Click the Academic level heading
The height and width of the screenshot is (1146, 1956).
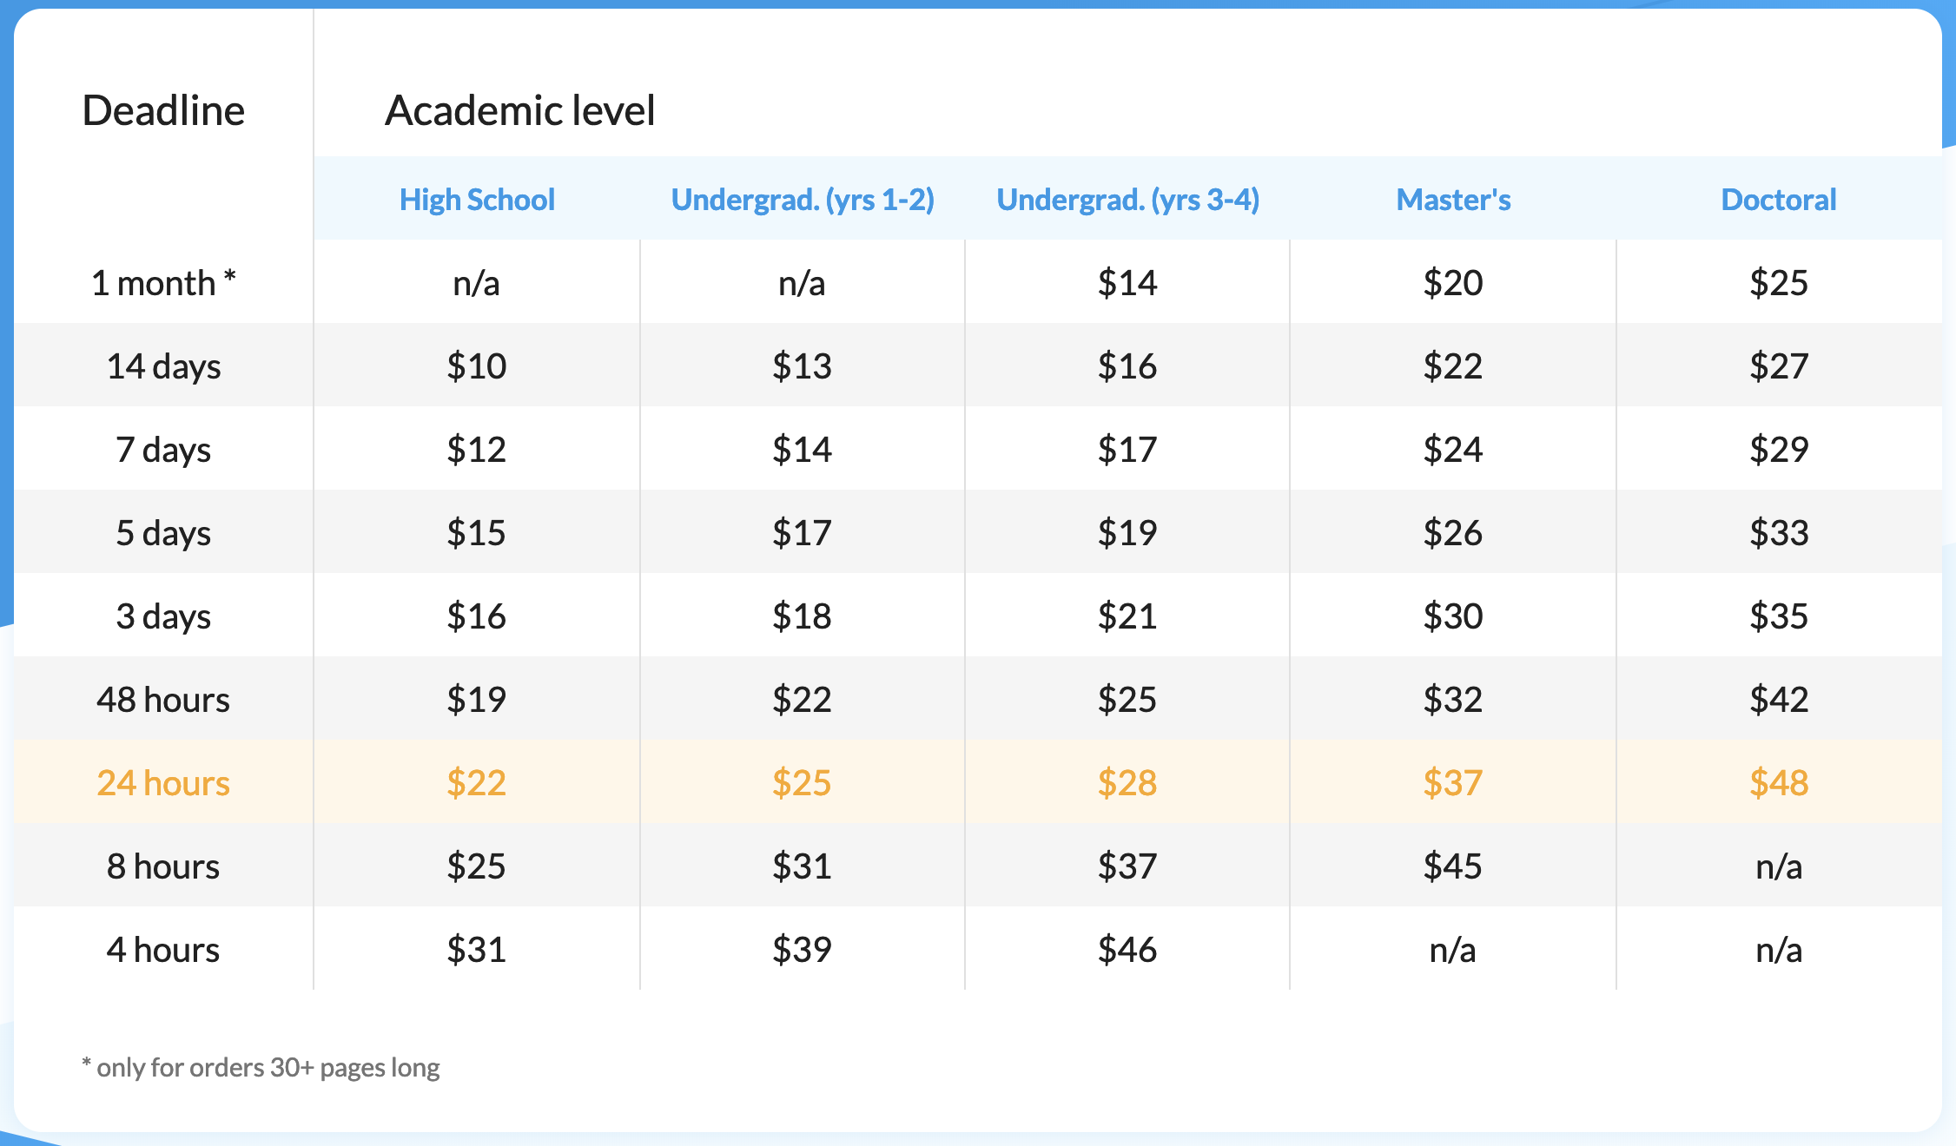point(519,110)
